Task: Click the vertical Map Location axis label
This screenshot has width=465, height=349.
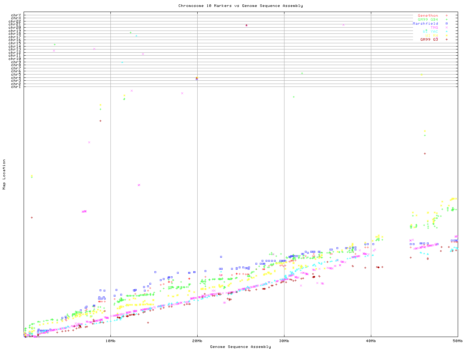Action: [4, 174]
